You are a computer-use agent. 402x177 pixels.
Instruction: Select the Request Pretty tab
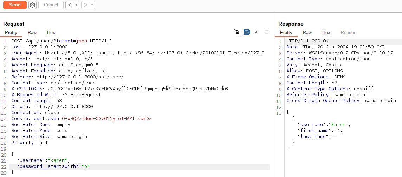[11, 33]
